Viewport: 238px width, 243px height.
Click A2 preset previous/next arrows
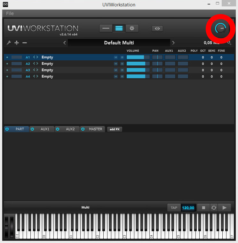click(x=36, y=64)
